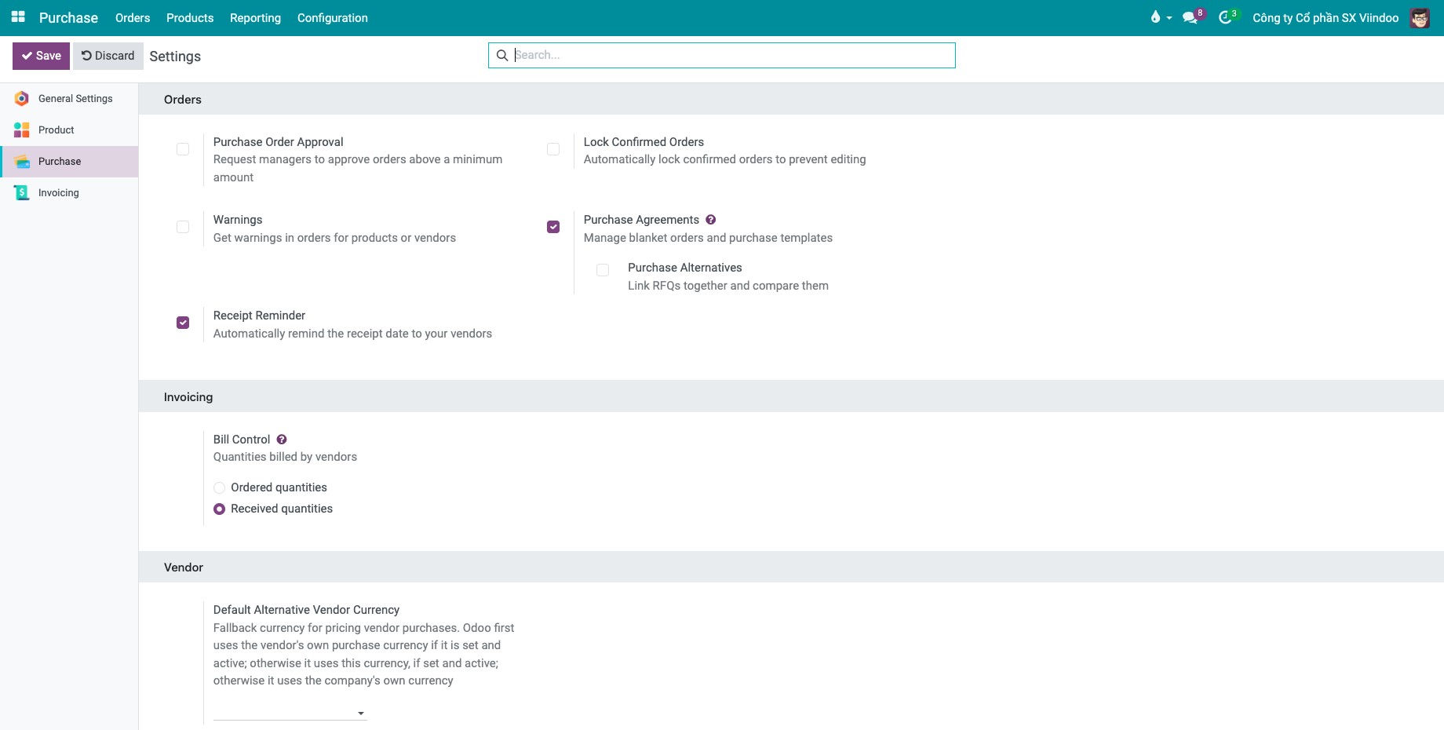Click the Purchase Agreements help question icon
Screen dimensions: 1444x730
[710, 220]
